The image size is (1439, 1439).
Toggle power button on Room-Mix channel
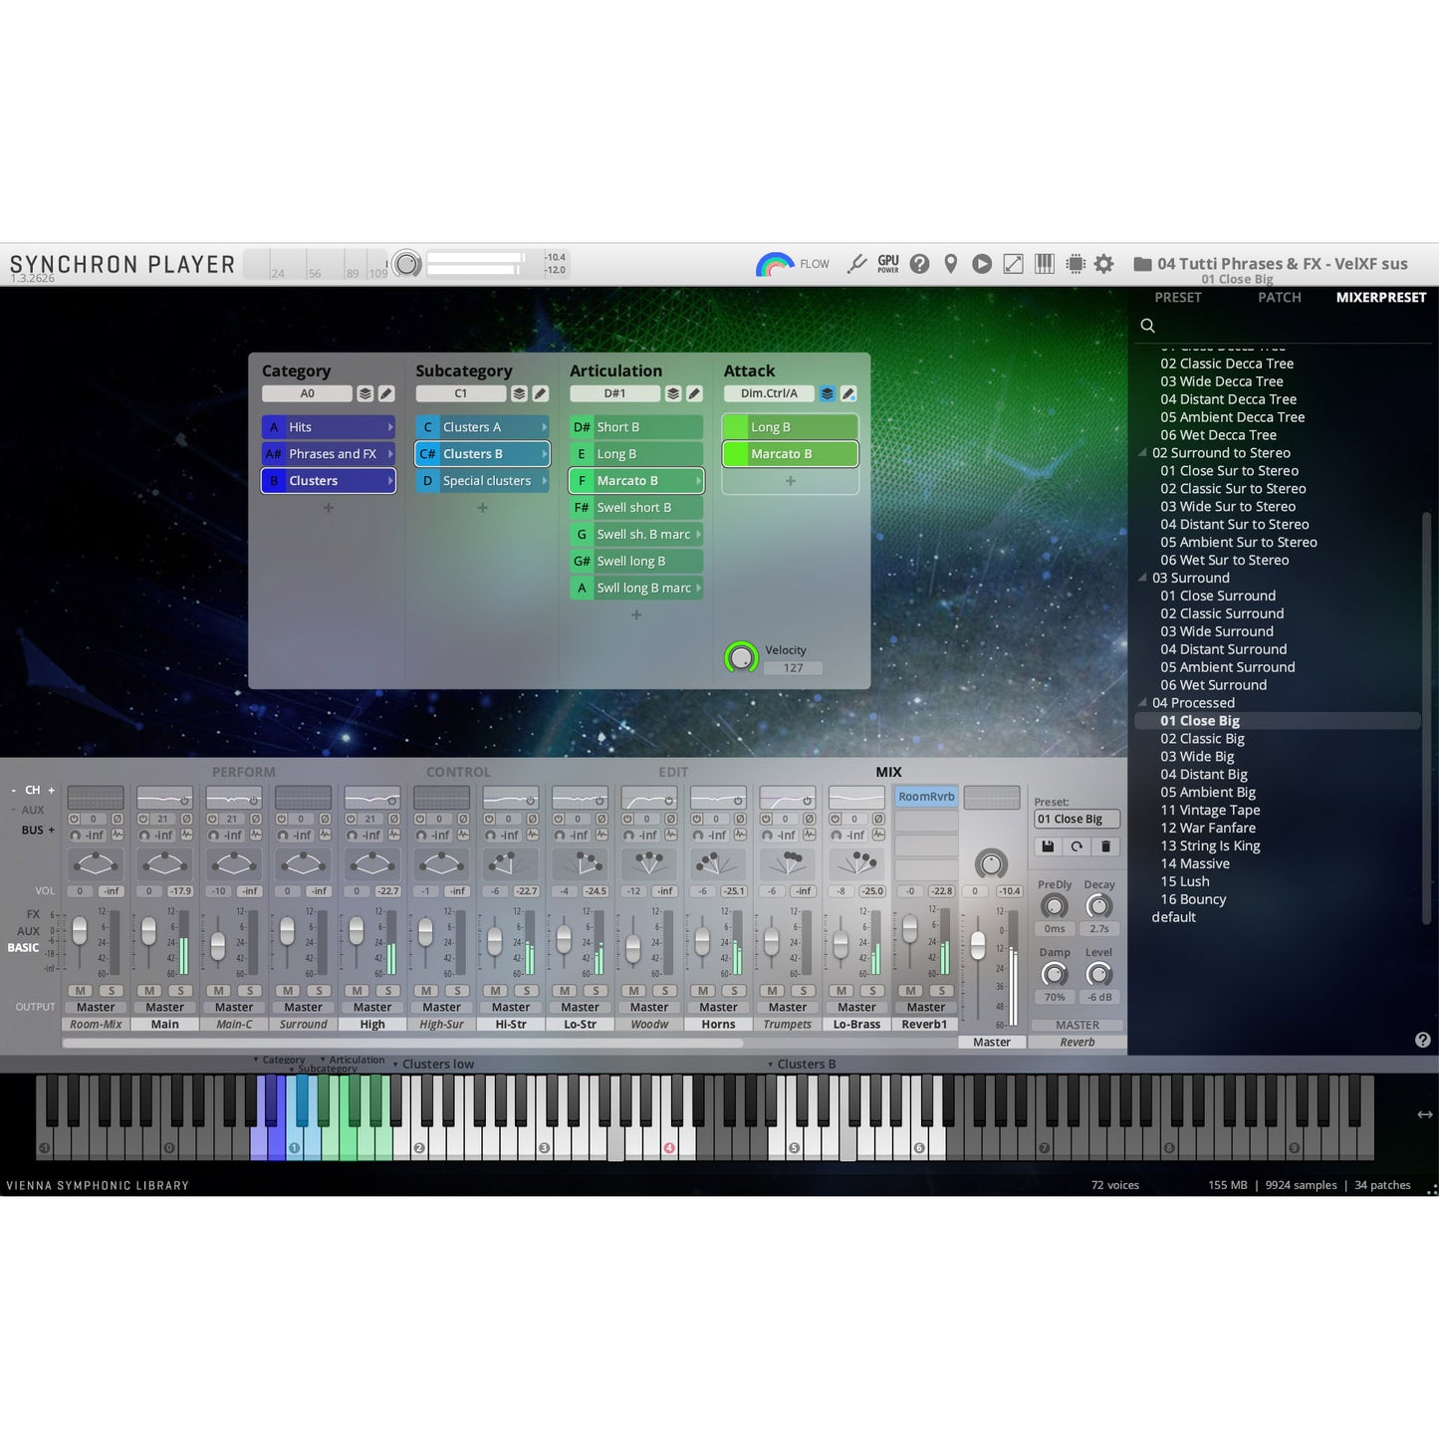[x=74, y=819]
